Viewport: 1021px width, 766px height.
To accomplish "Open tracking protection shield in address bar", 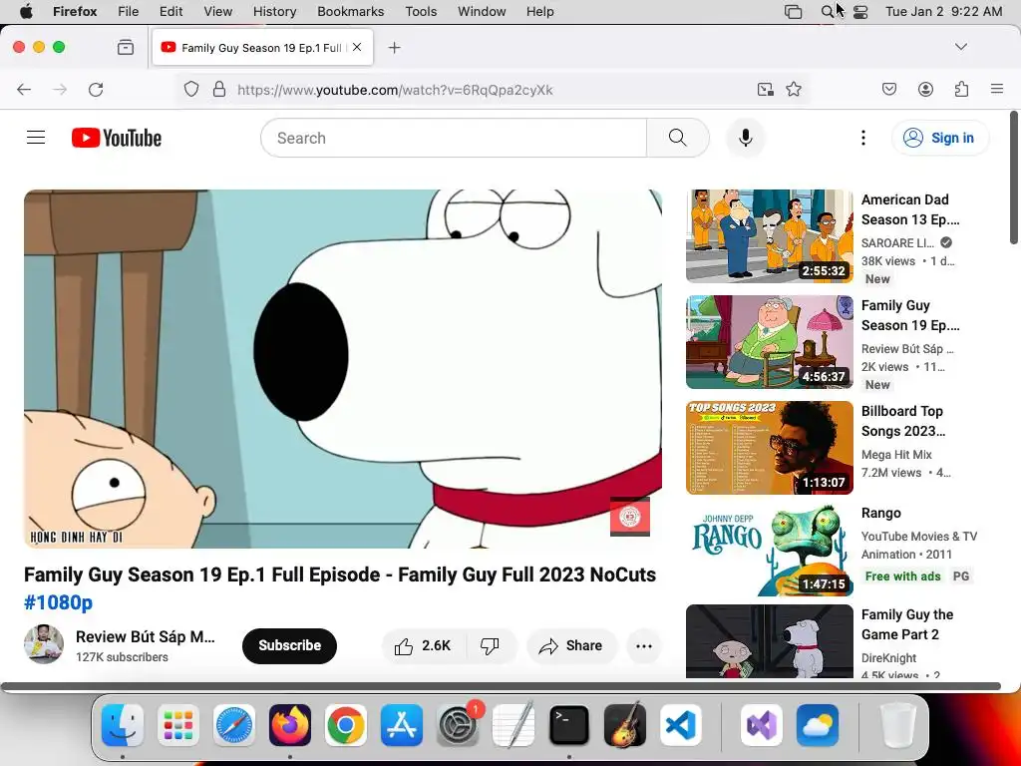I will pos(190,89).
